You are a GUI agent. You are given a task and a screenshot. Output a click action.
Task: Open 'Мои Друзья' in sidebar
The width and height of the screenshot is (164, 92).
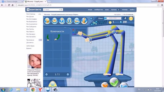[x=30, y=16]
